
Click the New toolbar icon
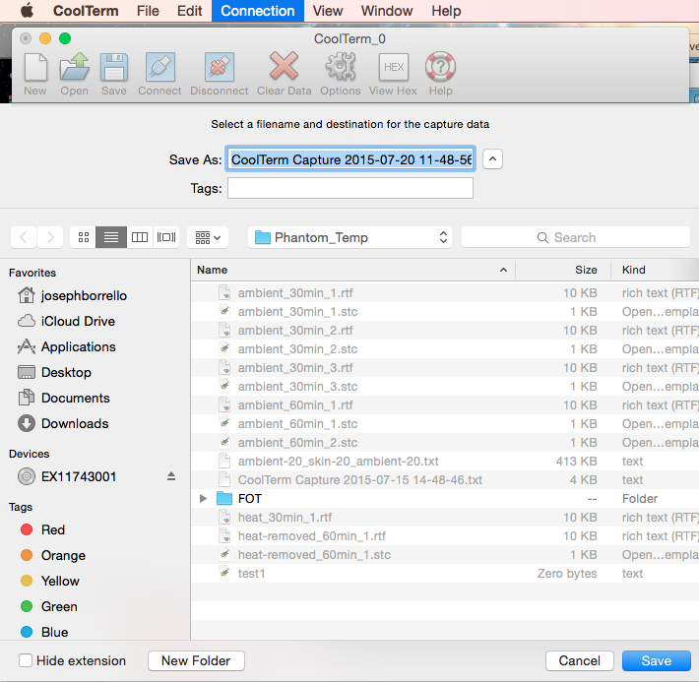pyautogui.click(x=35, y=67)
